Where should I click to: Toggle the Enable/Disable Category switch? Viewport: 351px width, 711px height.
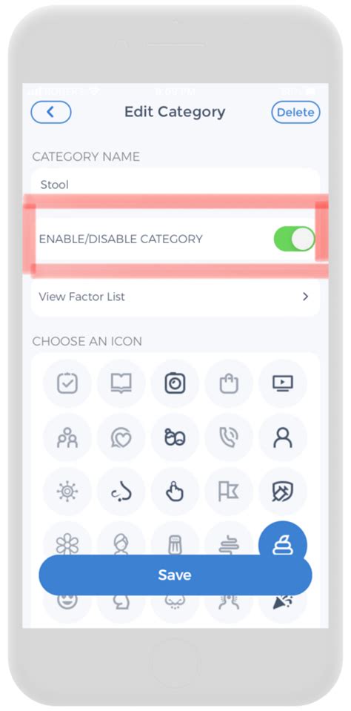[294, 239]
